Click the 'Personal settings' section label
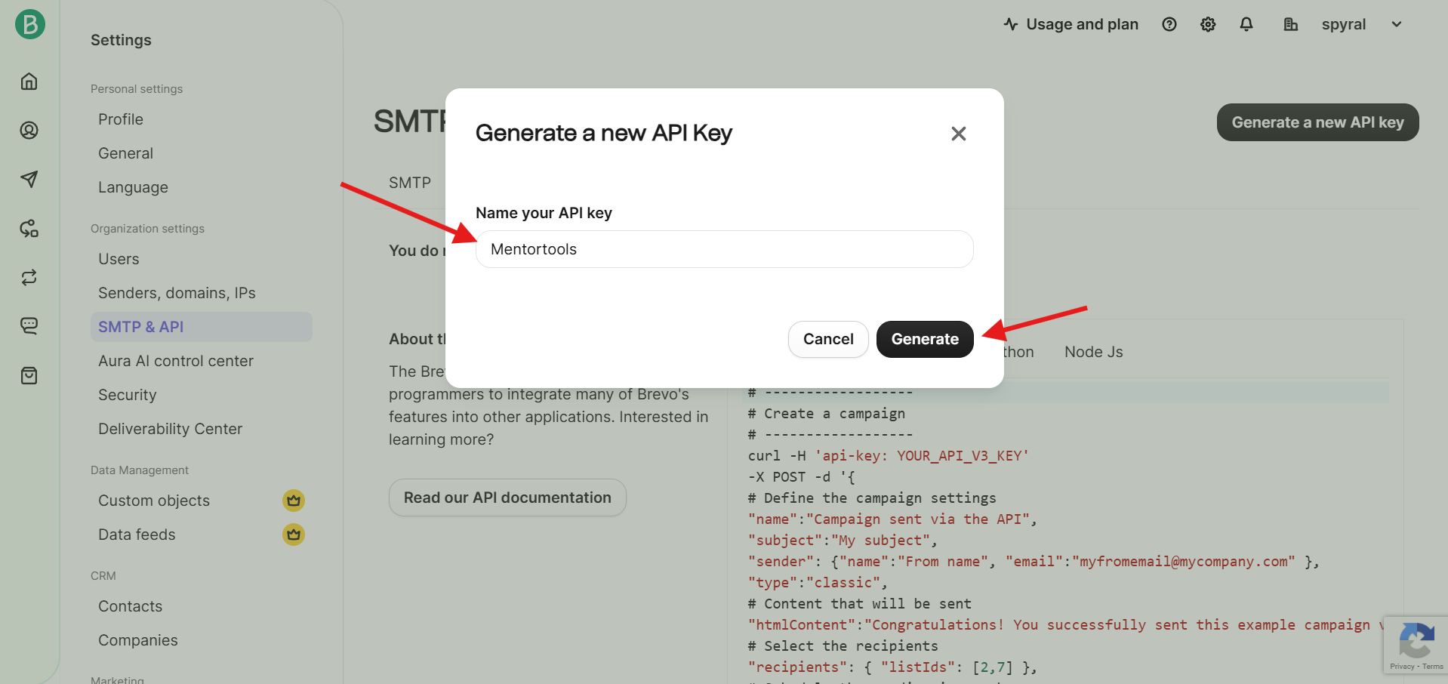The width and height of the screenshot is (1448, 684). 137,89
